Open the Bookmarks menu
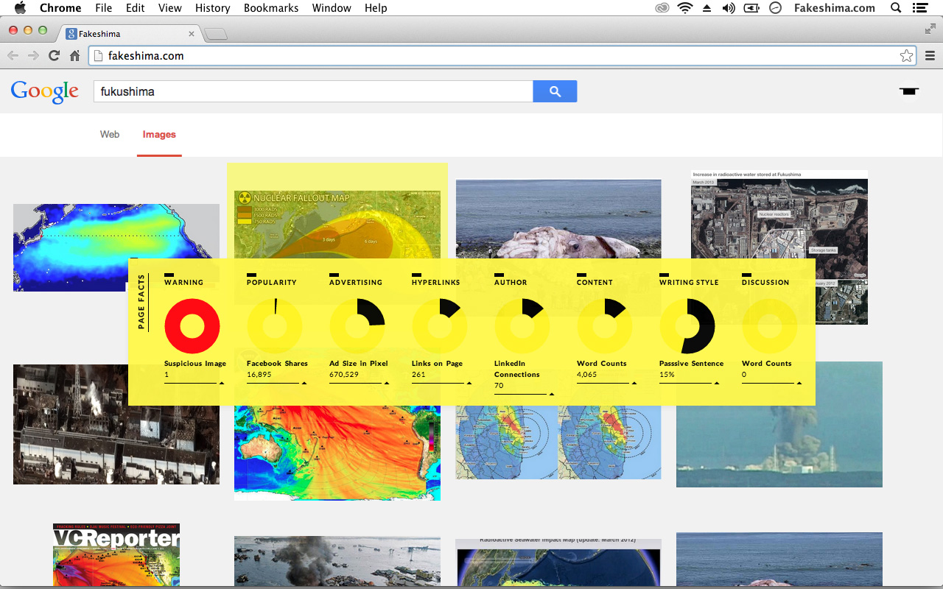Screen dimensions: 943x589 click(x=271, y=8)
